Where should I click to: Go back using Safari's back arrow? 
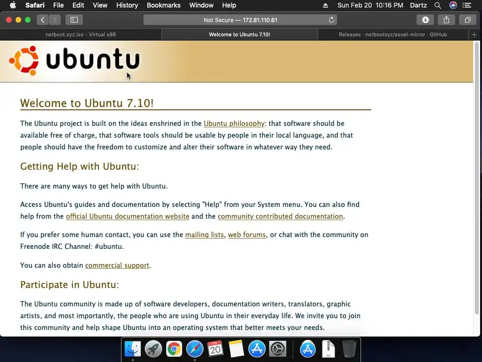(43, 20)
